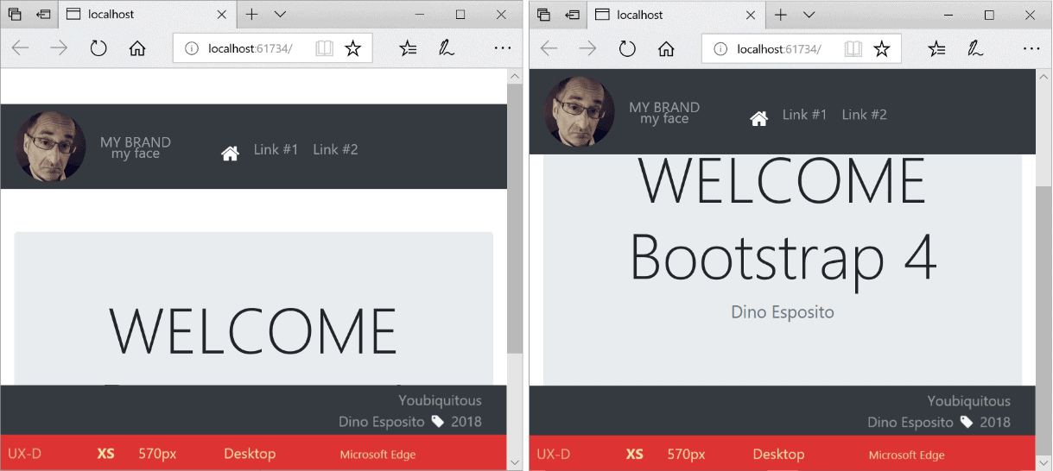Show tabs you've set aside, left window
The height and width of the screenshot is (471, 1053).
point(15,15)
